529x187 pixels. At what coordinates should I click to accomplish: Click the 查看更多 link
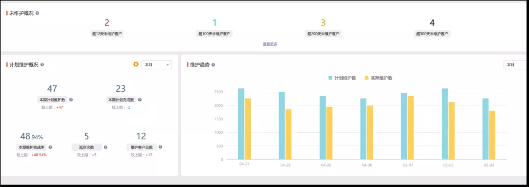[x=270, y=44]
